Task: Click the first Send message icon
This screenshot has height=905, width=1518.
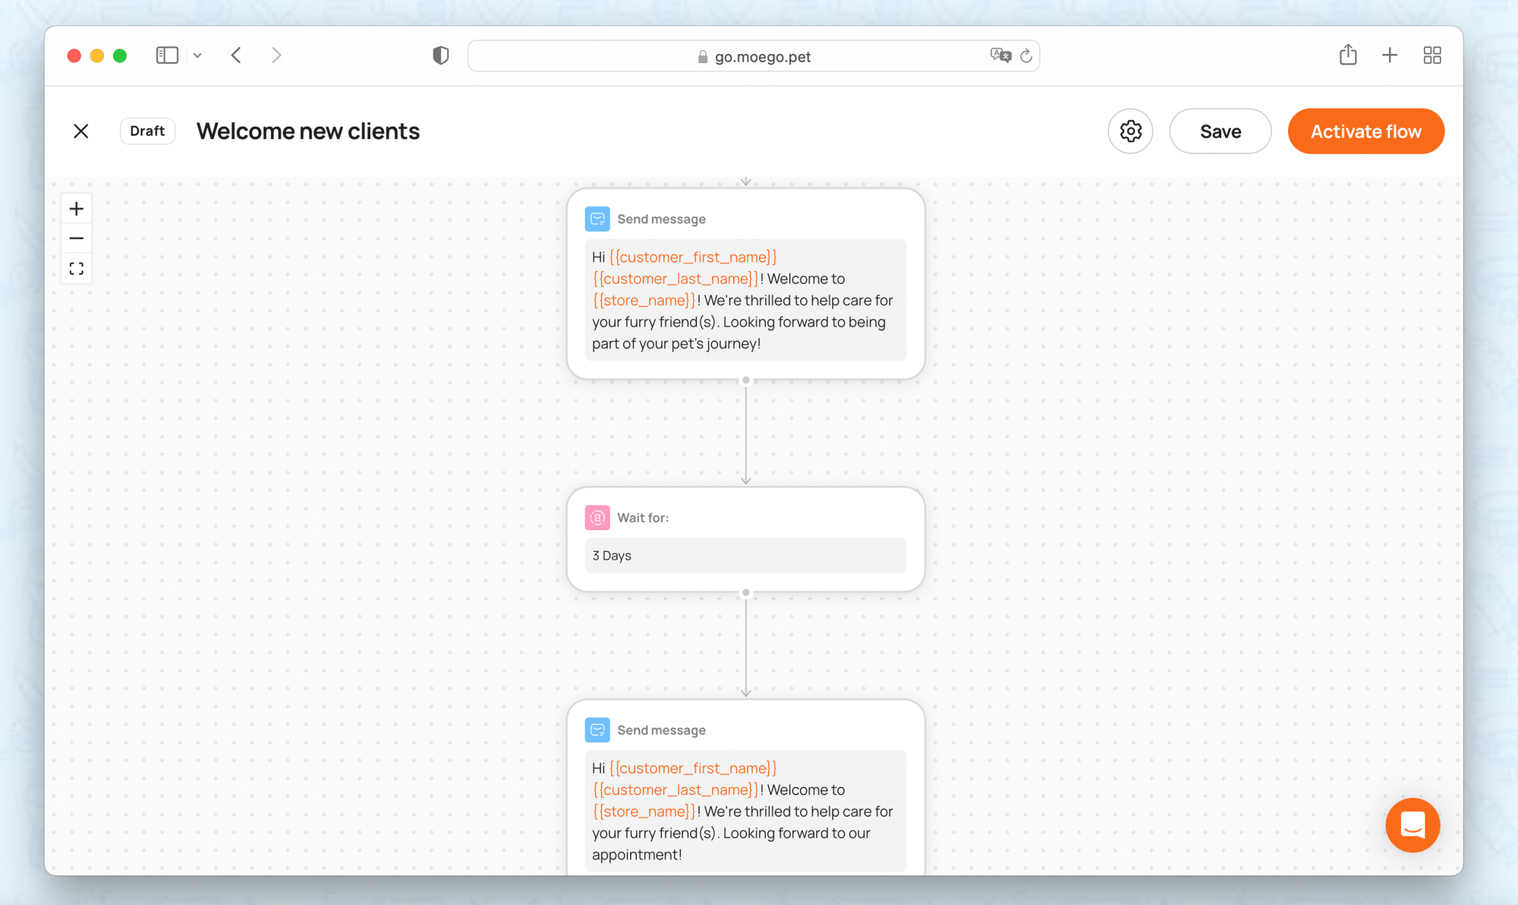Action: [597, 219]
